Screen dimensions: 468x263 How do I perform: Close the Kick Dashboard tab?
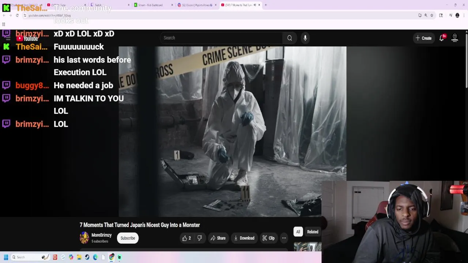tap(172, 5)
